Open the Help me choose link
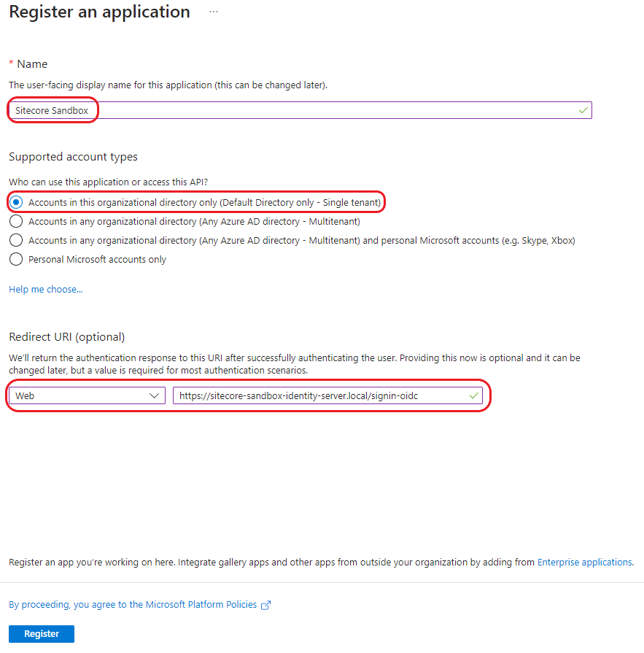 tap(46, 290)
